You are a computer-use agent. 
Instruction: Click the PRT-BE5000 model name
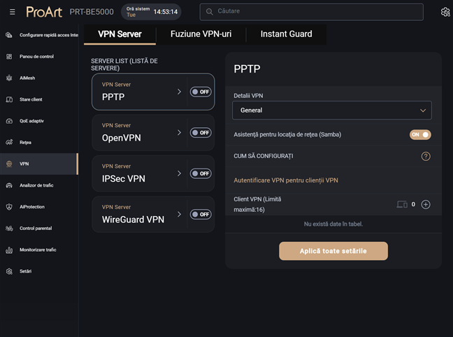tap(92, 12)
